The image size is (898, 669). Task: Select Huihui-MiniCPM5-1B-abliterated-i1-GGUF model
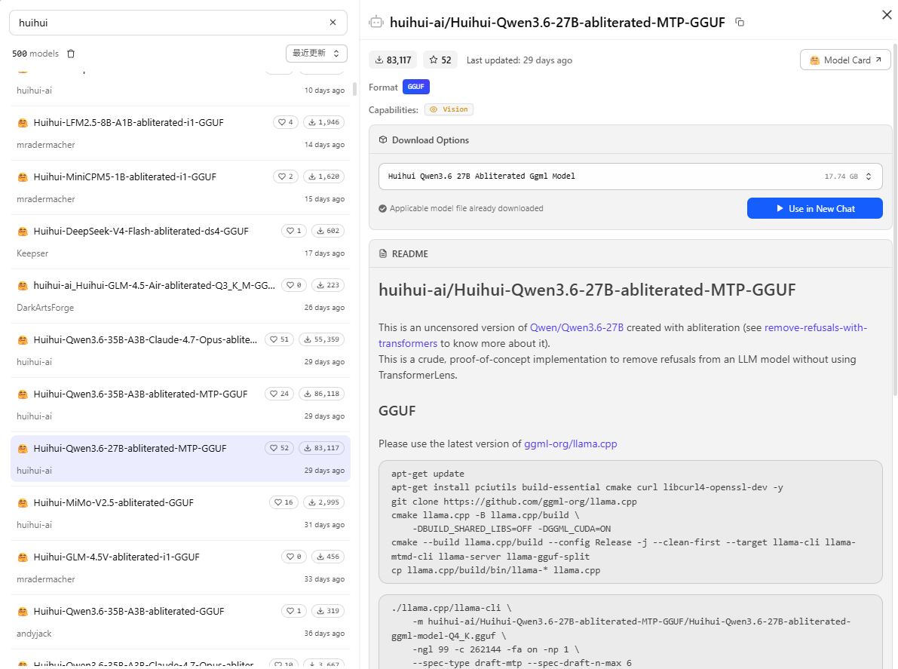pyautogui.click(x=180, y=187)
